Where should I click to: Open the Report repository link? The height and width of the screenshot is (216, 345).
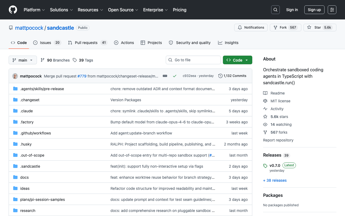278,140
